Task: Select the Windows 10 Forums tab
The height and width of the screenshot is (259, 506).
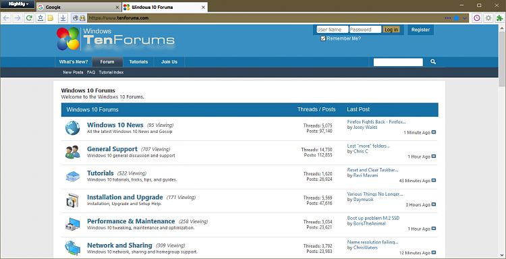Action: [x=165, y=7]
